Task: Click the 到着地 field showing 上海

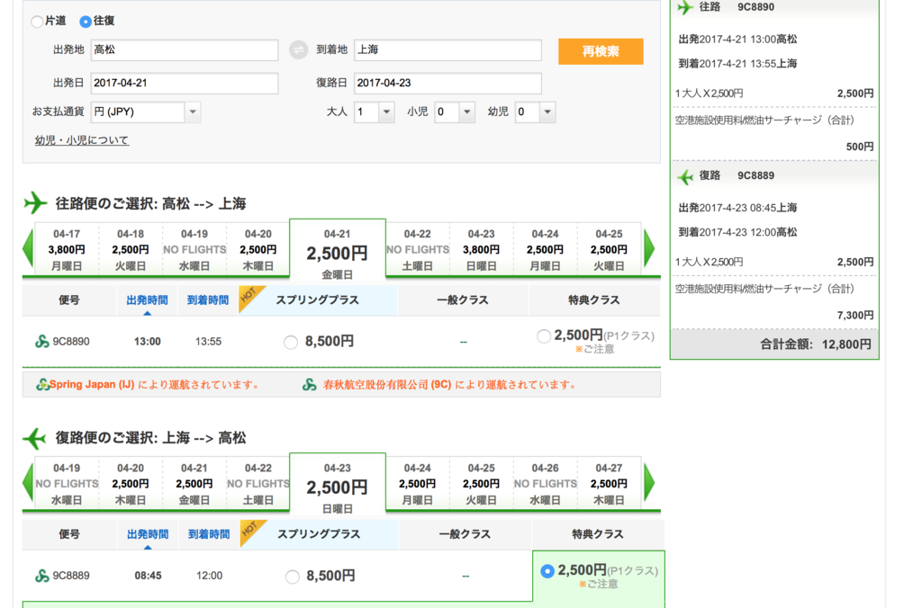Action: 447,50
